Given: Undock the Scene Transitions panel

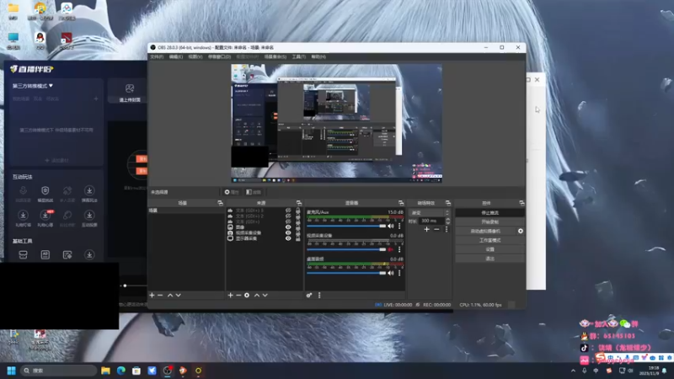Looking at the screenshot, I should point(448,203).
